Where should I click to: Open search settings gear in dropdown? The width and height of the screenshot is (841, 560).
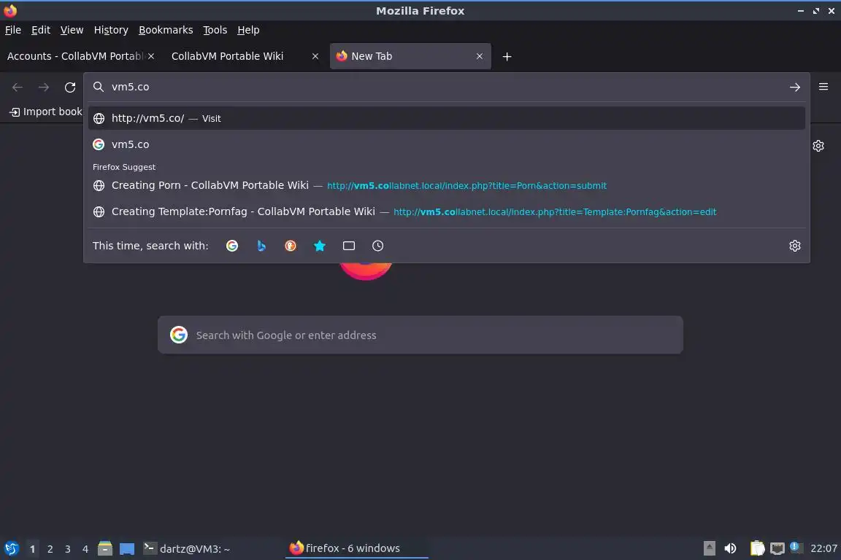[x=795, y=246]
